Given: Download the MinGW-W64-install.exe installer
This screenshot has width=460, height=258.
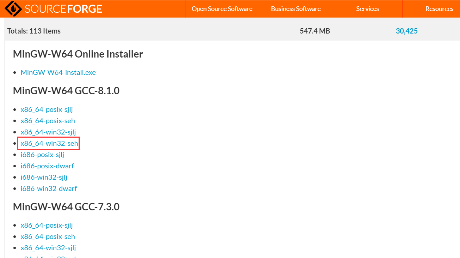Looking at the screenshot, I should (x=58, y=72).
